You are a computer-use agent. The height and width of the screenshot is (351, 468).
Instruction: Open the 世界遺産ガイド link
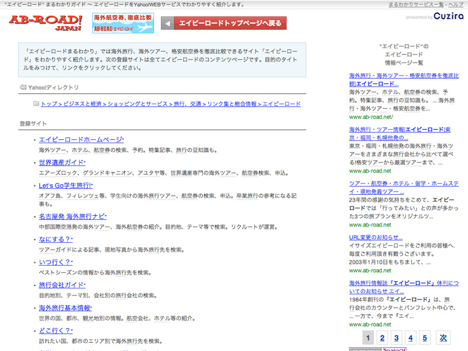click(61, 162)
